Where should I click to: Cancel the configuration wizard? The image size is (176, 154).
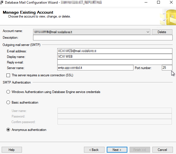point(163,150)
